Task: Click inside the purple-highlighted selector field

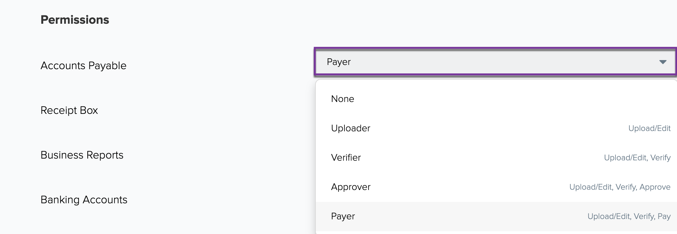Action: [494, 62]
